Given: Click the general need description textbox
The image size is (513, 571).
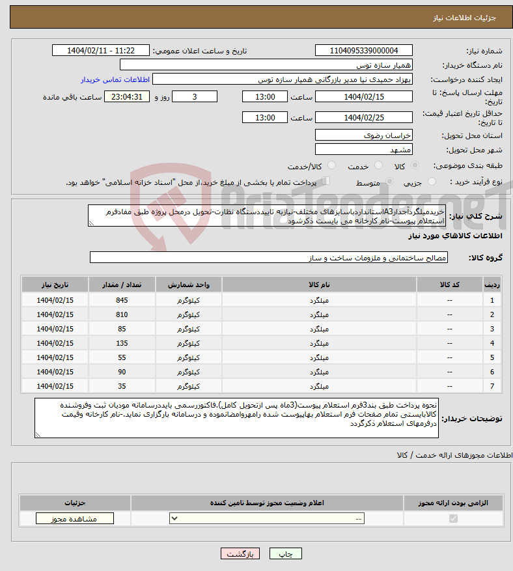Looking at the screenshot, I should [x=267, y=216].
